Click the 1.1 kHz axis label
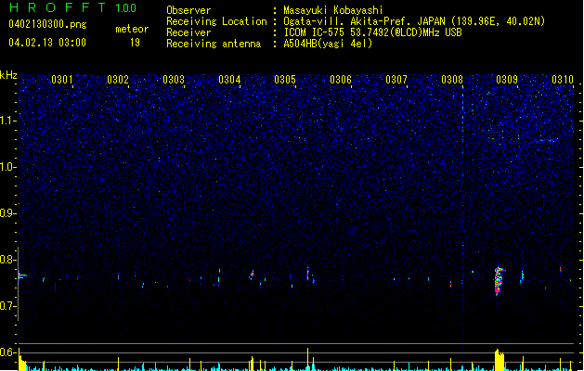This screenshot has width=584, height=371. tap(7, 121)
